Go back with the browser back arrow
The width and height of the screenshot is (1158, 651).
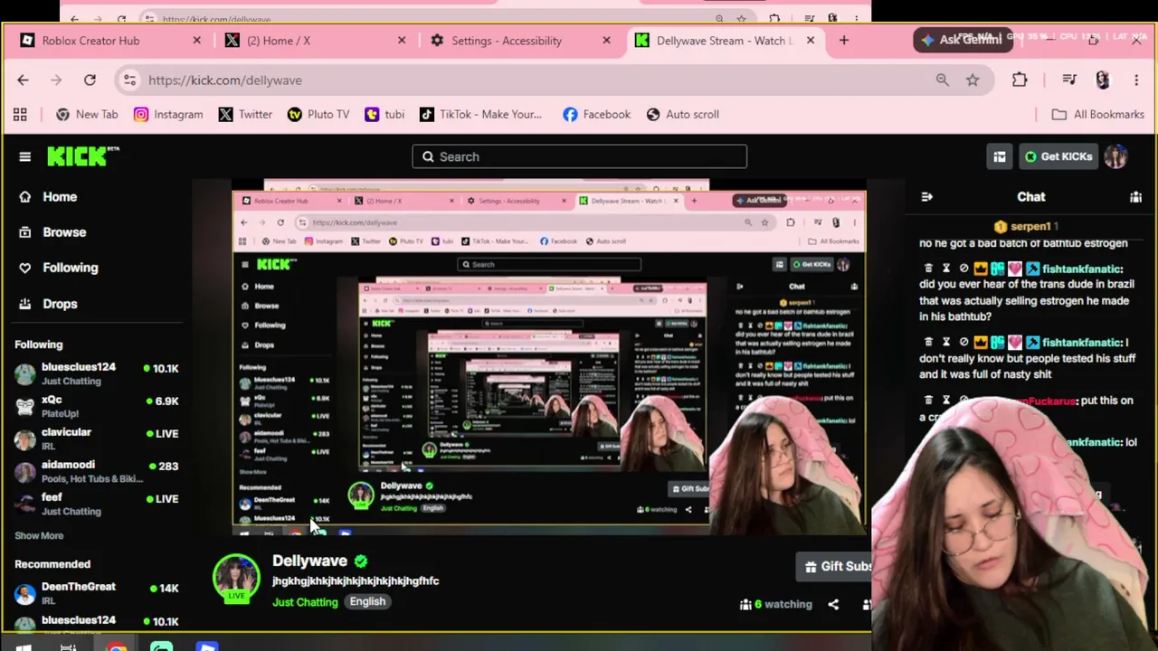point(23,80)
